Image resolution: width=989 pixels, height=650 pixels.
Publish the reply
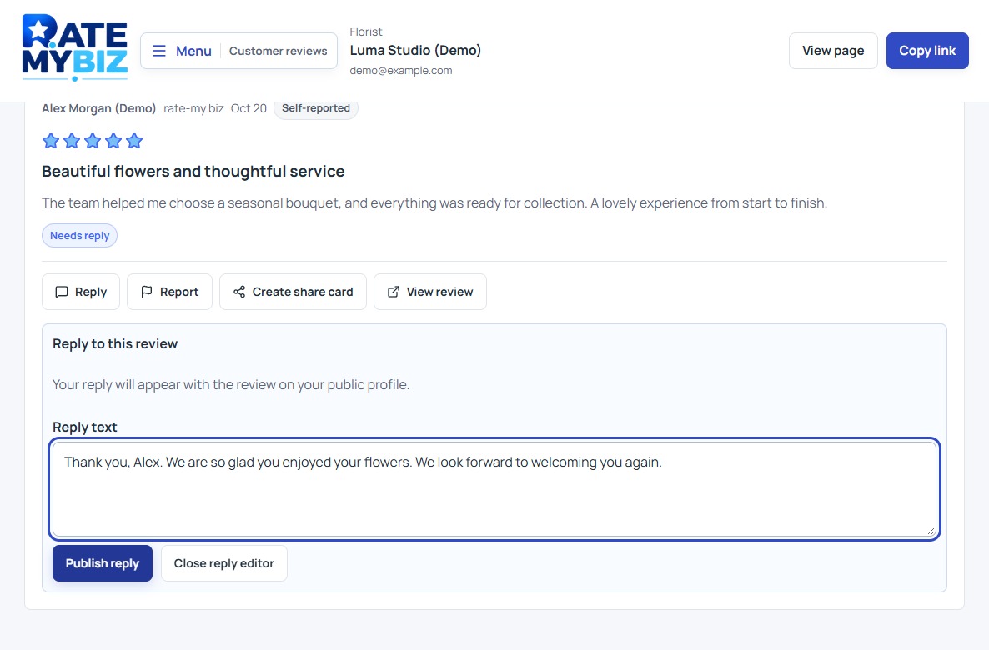(103, 563)
